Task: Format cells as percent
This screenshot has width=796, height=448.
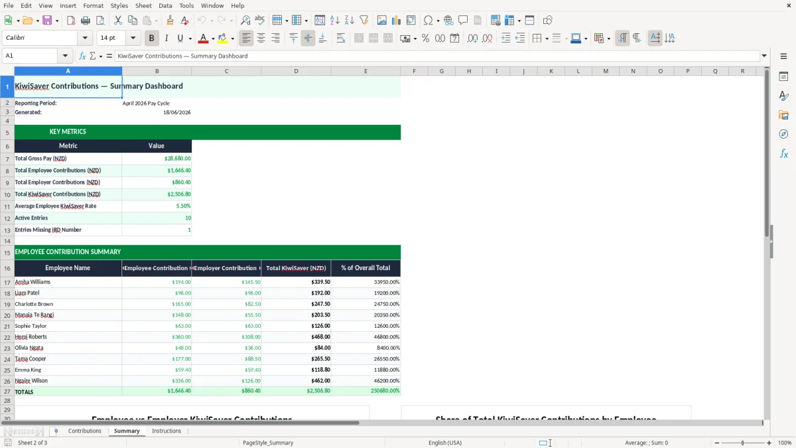Action: 425,38
